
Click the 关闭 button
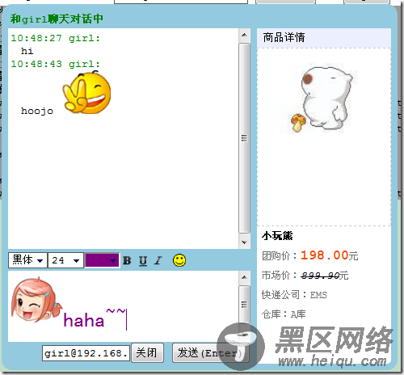tap(147, 352)
